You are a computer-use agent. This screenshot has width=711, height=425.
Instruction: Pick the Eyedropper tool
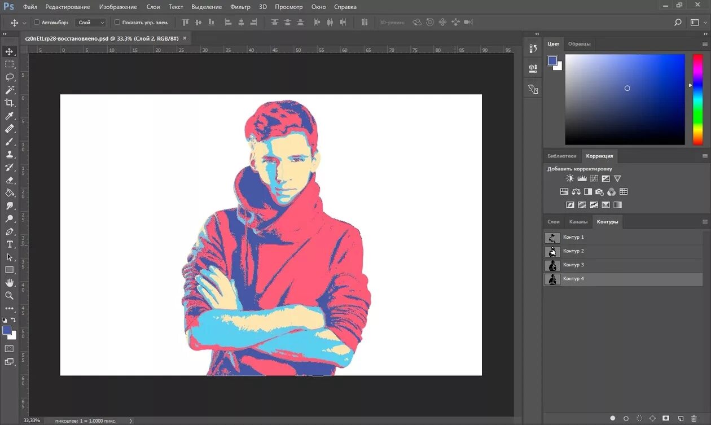(10, 116)
